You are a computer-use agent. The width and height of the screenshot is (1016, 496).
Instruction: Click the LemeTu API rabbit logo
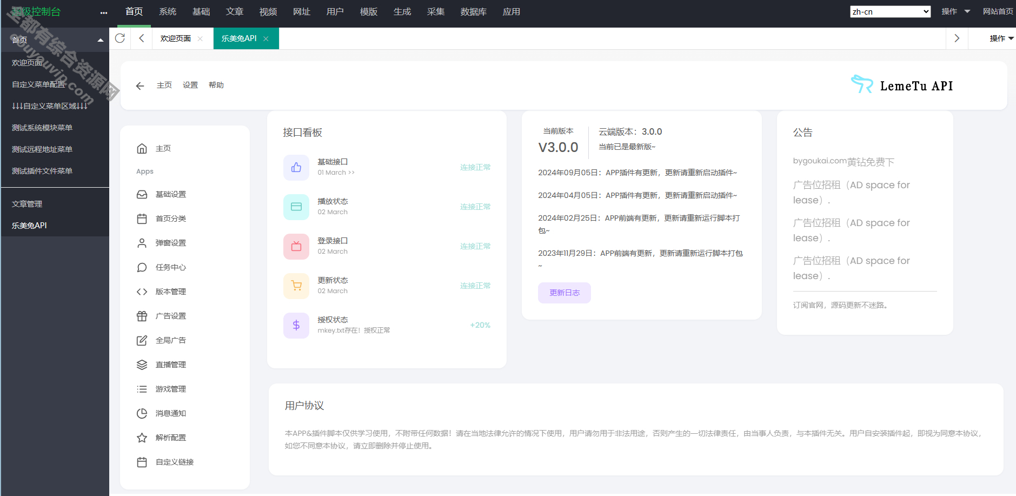click(x=862, y=84)
